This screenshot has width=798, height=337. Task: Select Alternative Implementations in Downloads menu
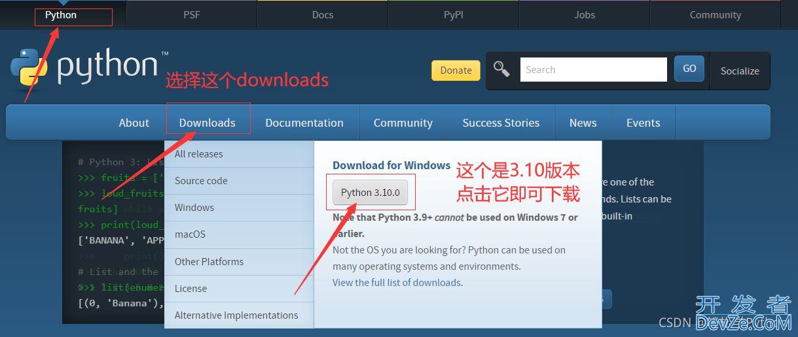[x=239, y=315]
